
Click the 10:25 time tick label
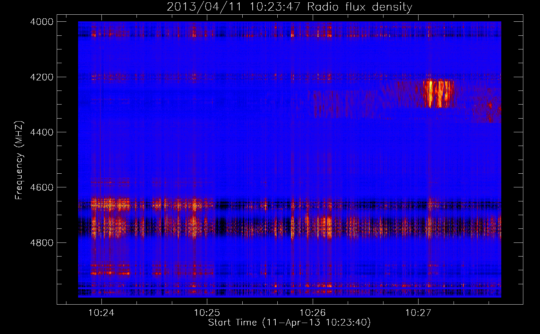click(x=207, y=313)
